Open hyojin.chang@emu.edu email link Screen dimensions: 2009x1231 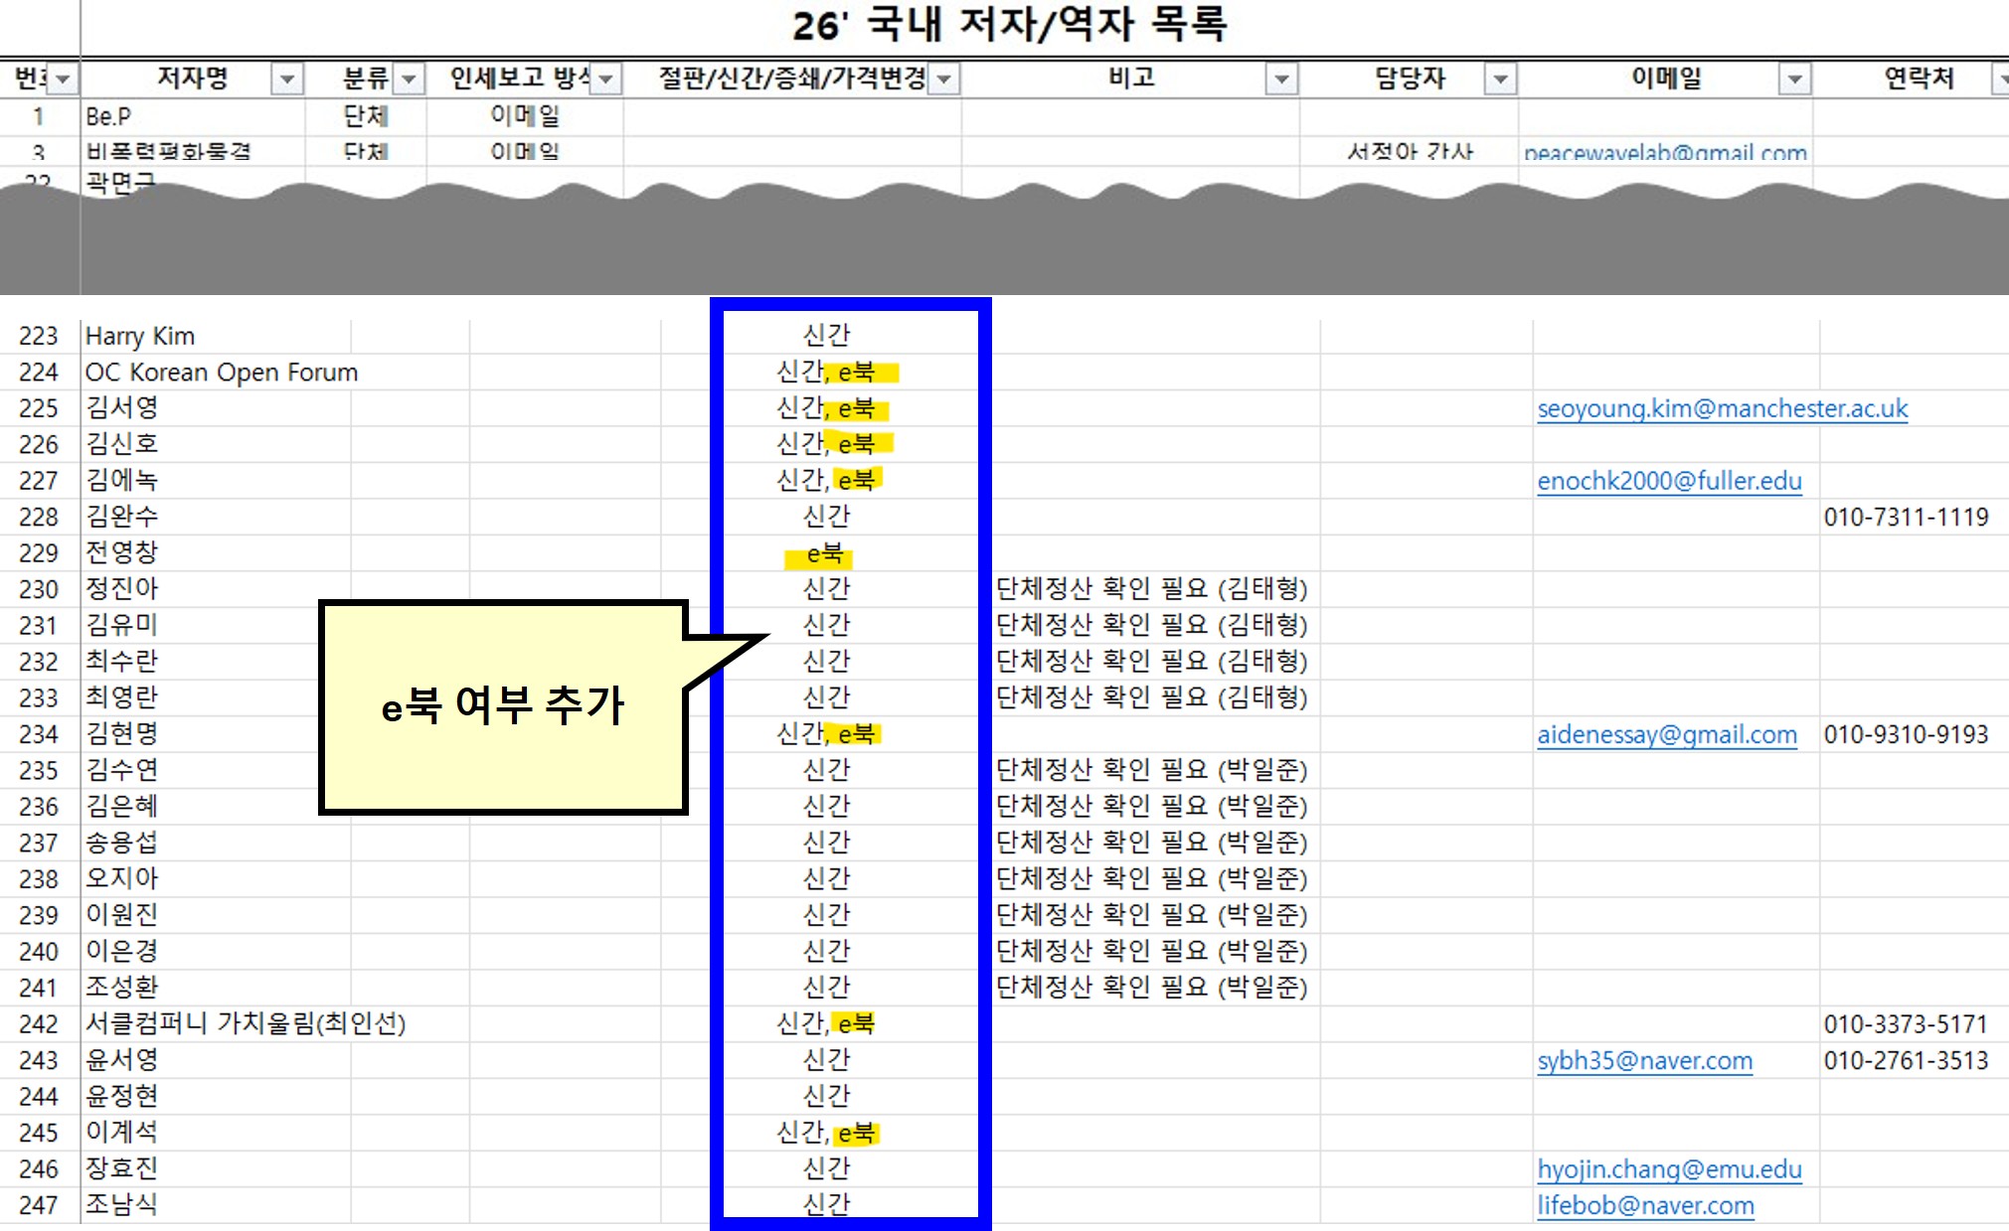click(1669, 1168)
